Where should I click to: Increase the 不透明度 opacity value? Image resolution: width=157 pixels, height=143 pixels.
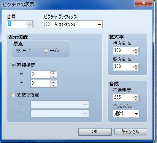pos(136,96)
